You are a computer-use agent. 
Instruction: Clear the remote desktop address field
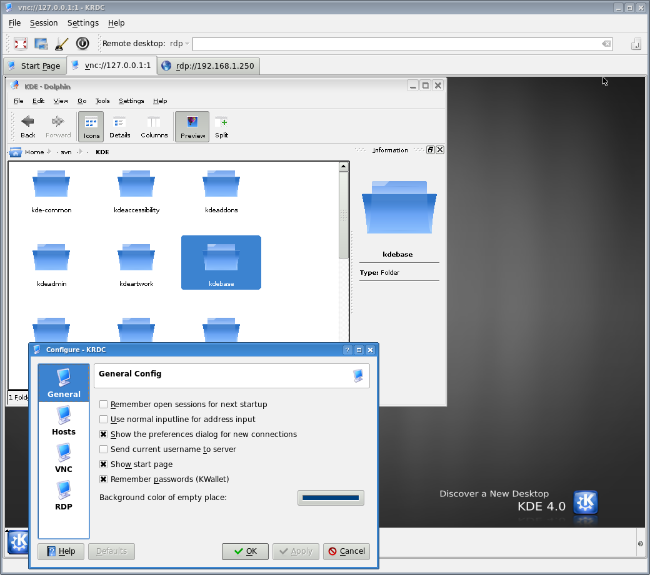click(606, 44)
